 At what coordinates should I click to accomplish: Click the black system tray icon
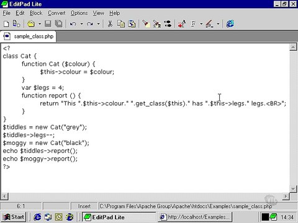click(x=265, y=217)
